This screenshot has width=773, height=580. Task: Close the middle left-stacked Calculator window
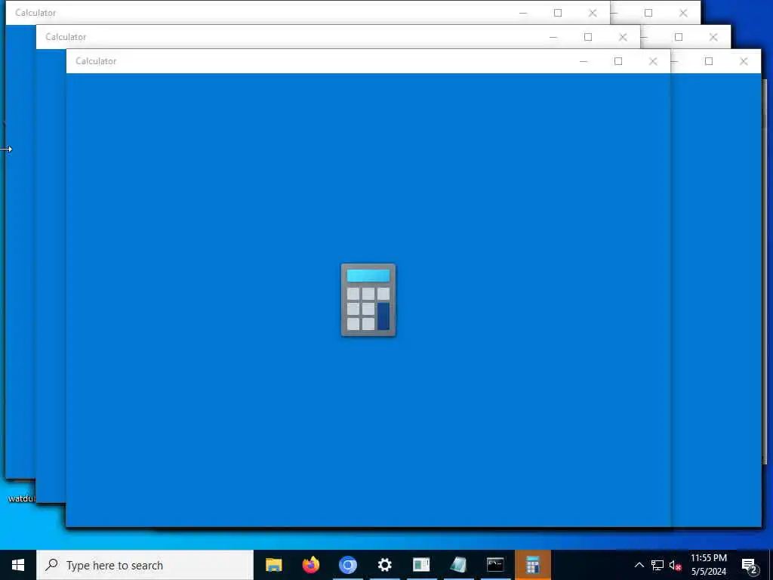[623, 37]
